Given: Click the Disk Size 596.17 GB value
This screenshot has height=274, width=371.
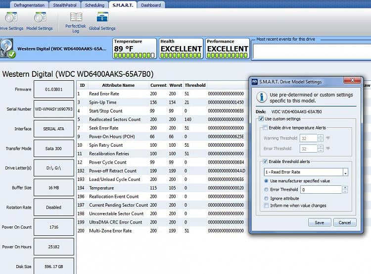Looking at the screenshot, I should tap(54, 267).
